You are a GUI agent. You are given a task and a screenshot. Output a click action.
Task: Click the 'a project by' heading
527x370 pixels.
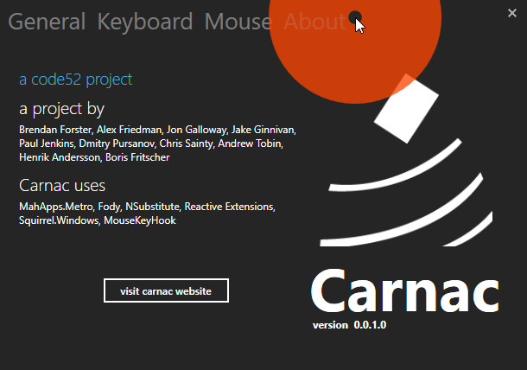62,109
